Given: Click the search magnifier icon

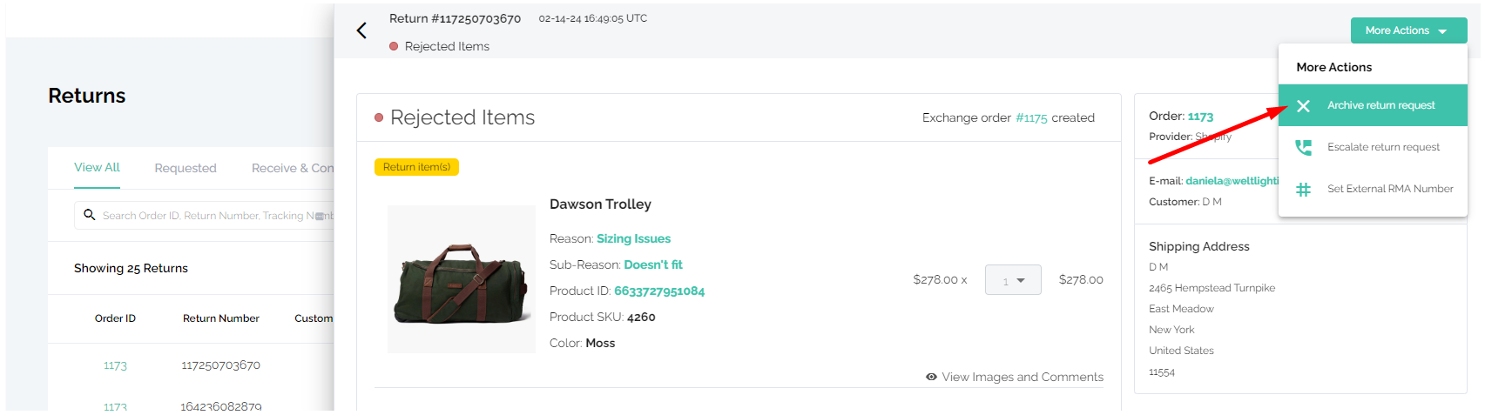Looking at the screenshot, I should coord(89,214).
